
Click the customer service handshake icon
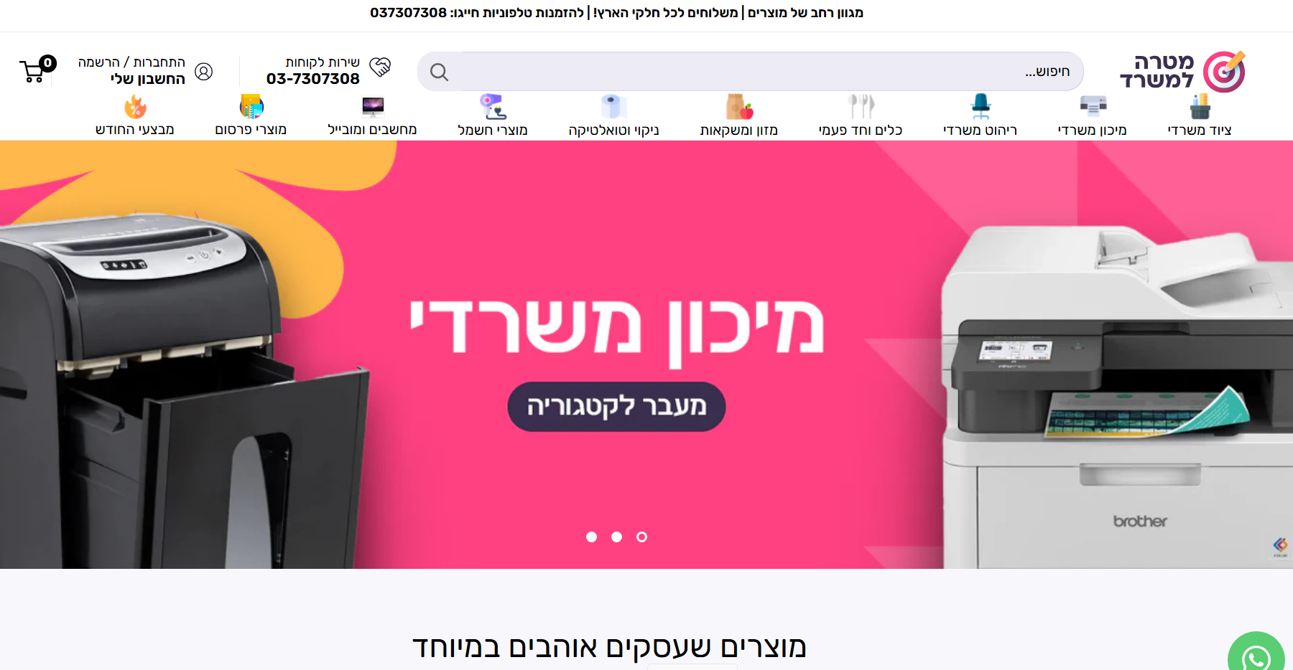click(380, 67)
